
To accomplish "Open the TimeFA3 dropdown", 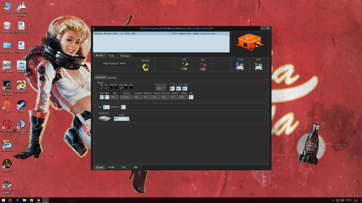I will tap(165, 97).
